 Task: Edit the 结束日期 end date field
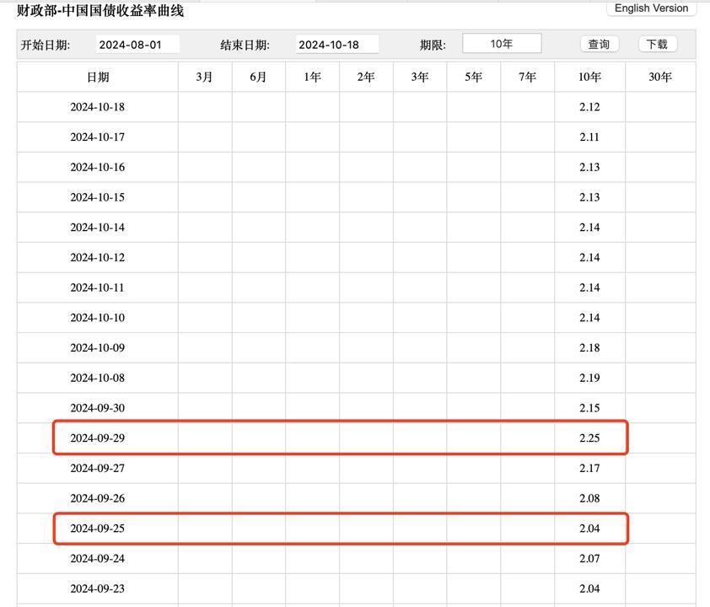click(x=337, y=45)
